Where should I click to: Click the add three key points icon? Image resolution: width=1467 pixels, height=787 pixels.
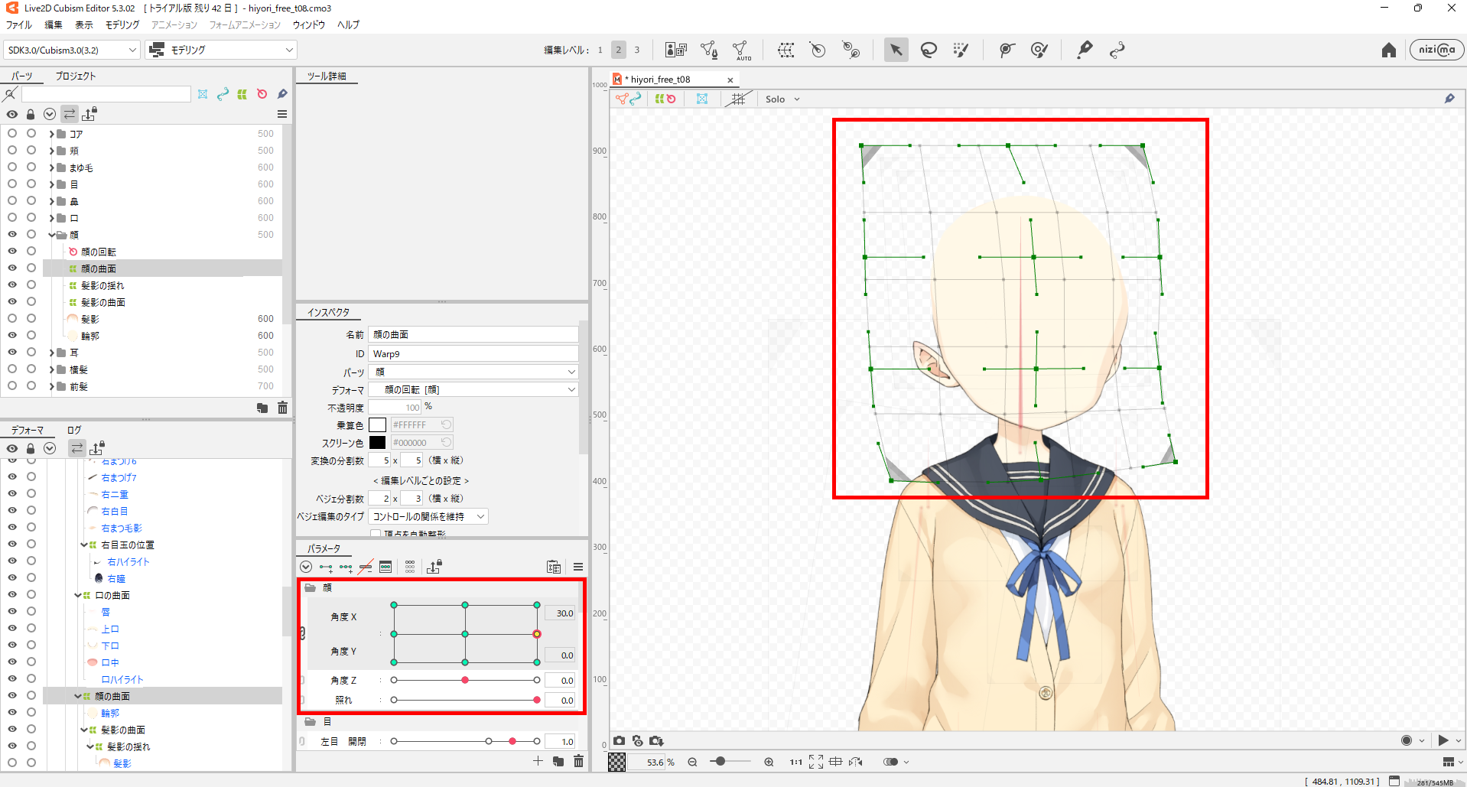pos(346,567)
